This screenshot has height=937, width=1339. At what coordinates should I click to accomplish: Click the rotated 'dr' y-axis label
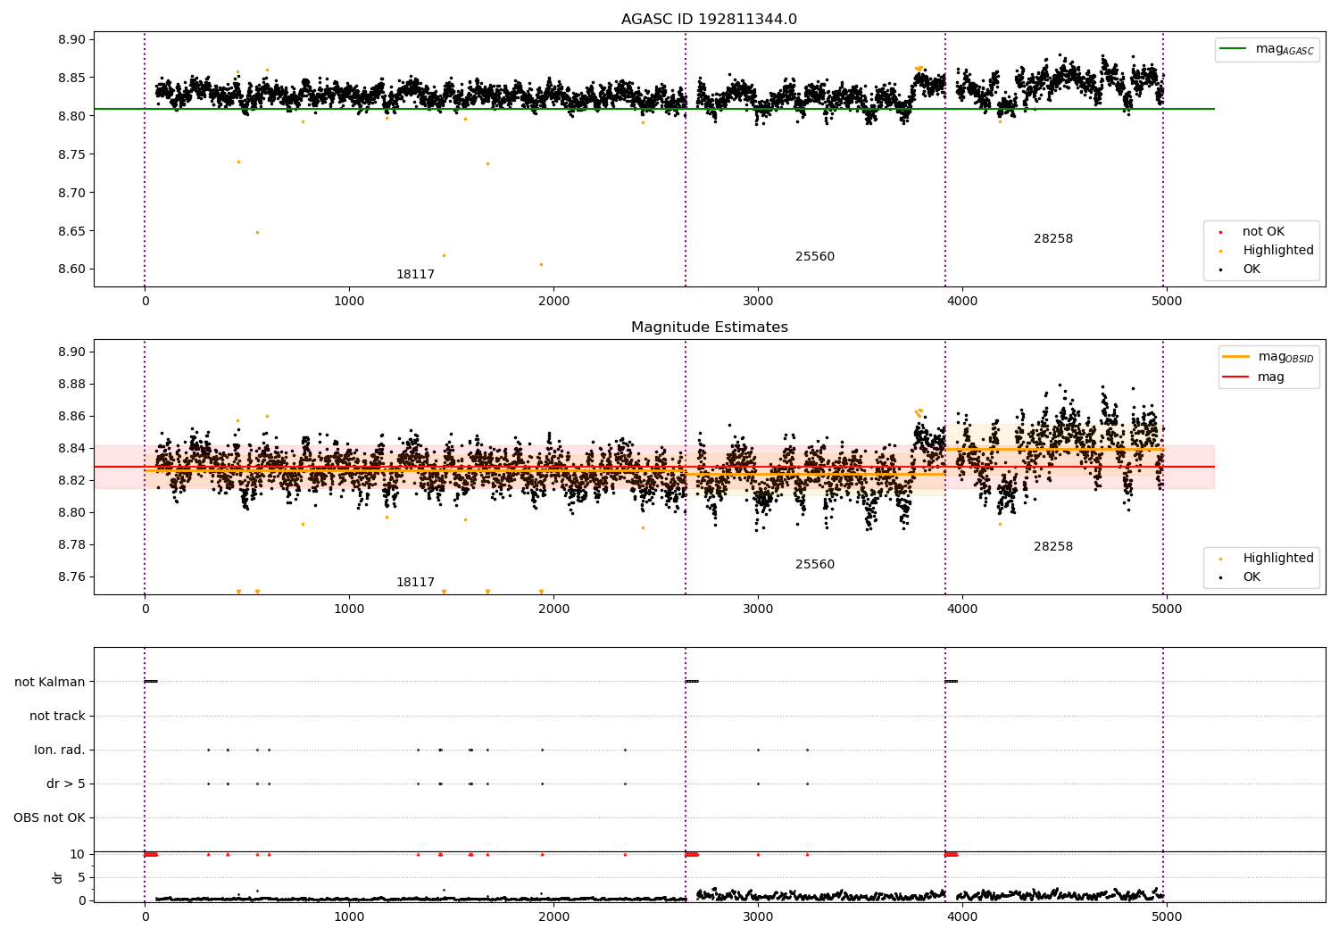click(x=58, y=877)
